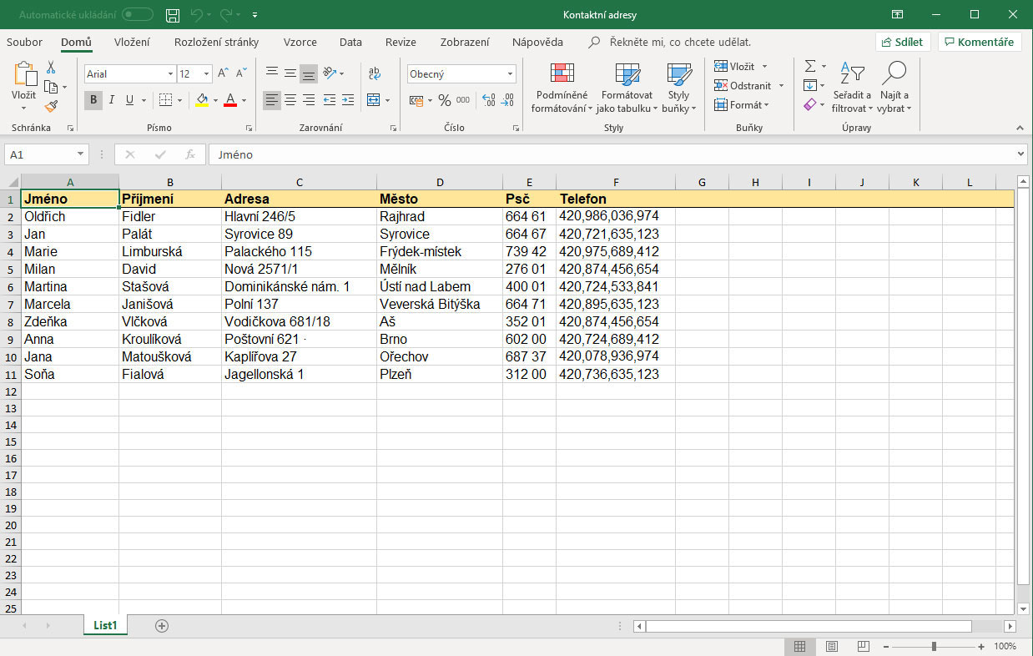Viewport: 1033px width, 656px height.
Task: Click the text orientation icon
Action: click(330, 73)
